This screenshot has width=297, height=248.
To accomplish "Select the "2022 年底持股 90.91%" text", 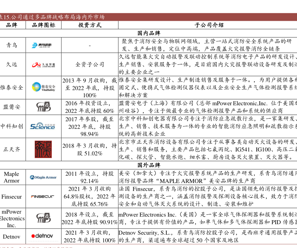I will click(90, 222).
